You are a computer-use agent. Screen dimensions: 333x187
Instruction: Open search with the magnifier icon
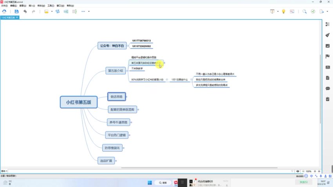pyautogui.click(x=304, y=11)
